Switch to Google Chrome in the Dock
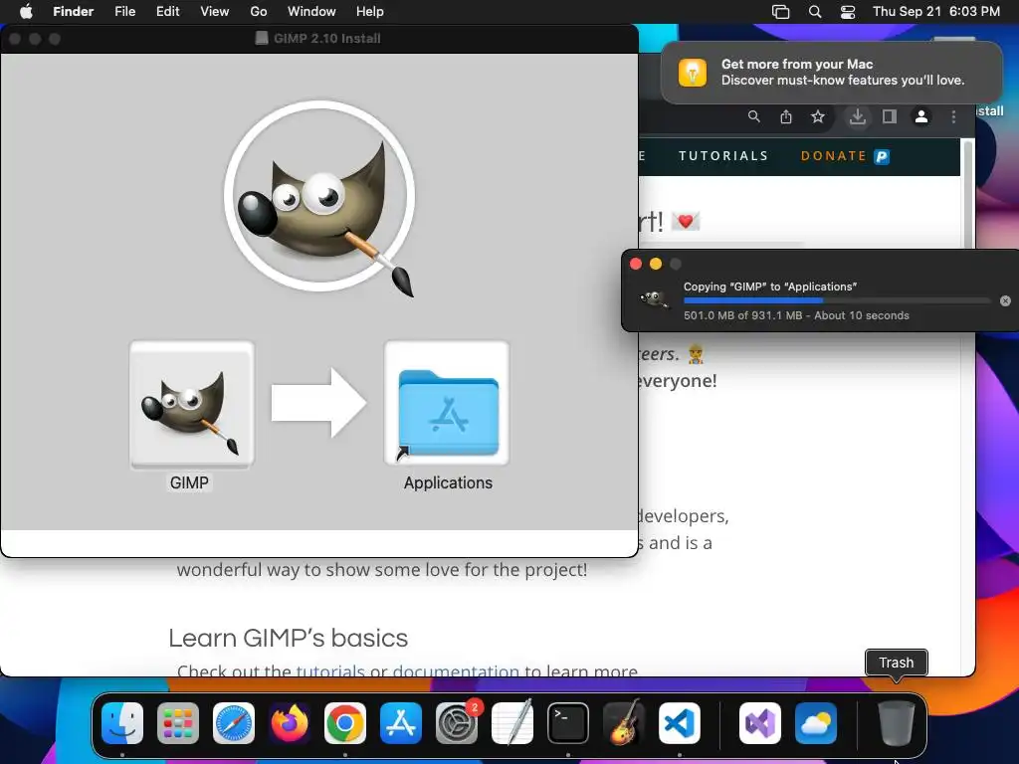Viewport: 1019px width, 764px height. pos(345,723)
